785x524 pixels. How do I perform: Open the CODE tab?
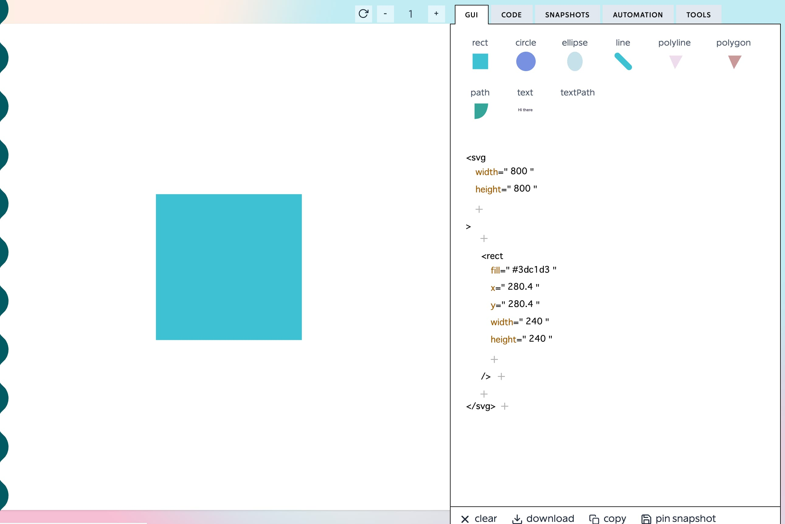pos(511,15)
